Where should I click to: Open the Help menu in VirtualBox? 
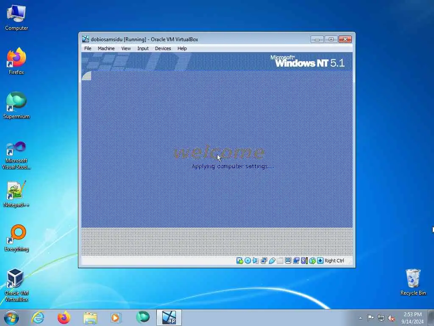182,48
